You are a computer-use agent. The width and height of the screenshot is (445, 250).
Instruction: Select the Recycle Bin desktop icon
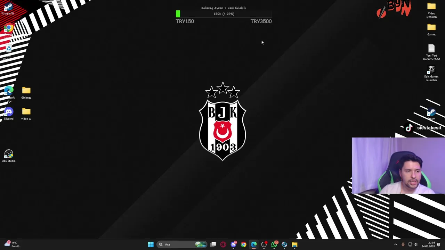[9, 52]
